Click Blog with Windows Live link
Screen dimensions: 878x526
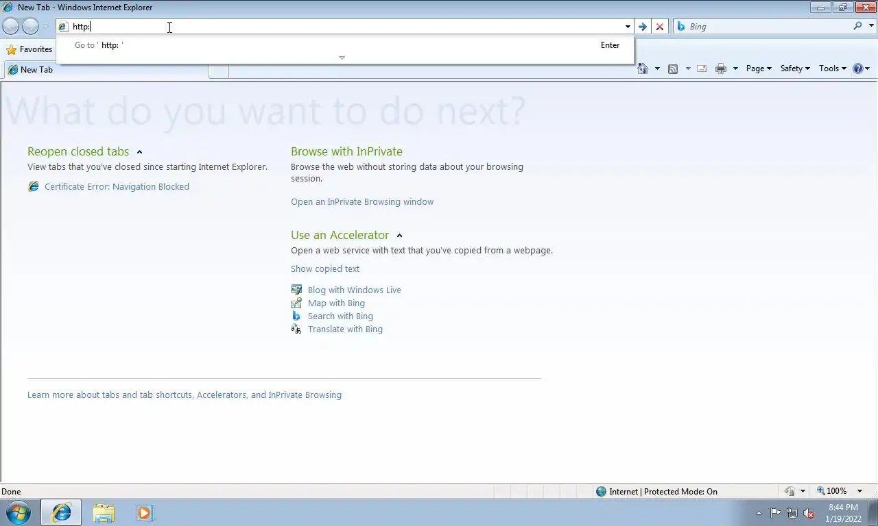355,290
